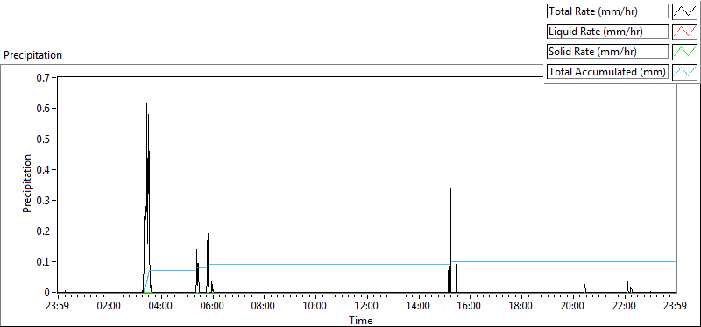Select the Total Accumulated (mm) legend label
Viewport: 701px width, 327px height.
coord(607,71)
